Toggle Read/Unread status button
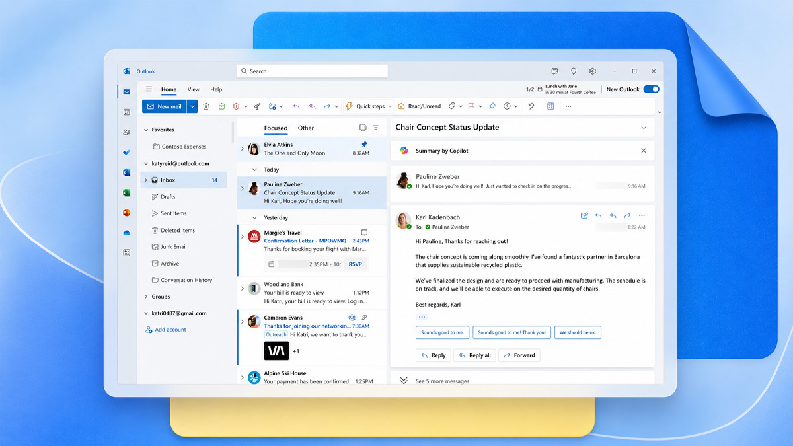 coord(419,106)
